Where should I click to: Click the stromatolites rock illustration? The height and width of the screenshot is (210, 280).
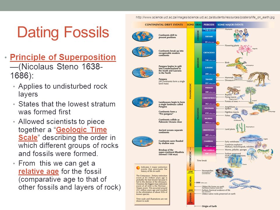coord(224,172)
